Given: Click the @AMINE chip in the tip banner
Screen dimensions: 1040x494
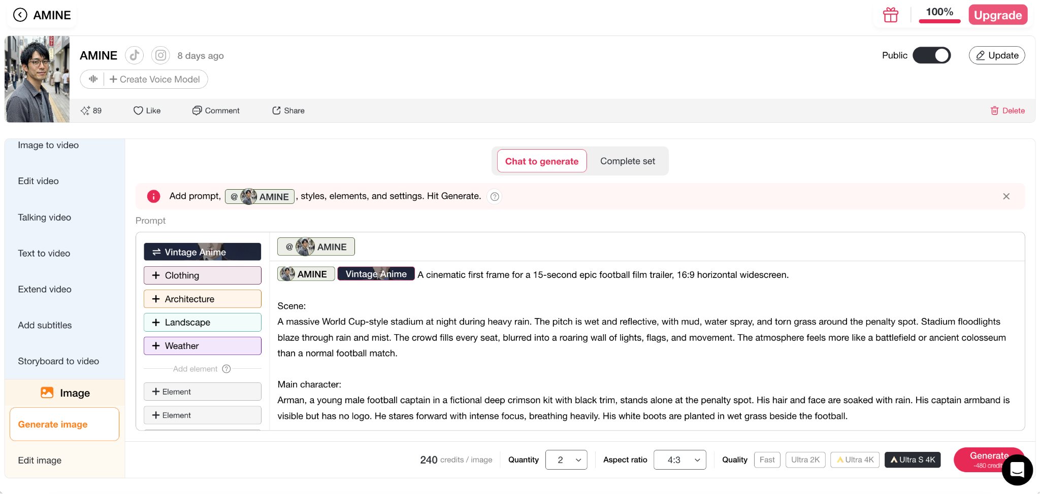Looking at the screenshot, I should 259,196.
